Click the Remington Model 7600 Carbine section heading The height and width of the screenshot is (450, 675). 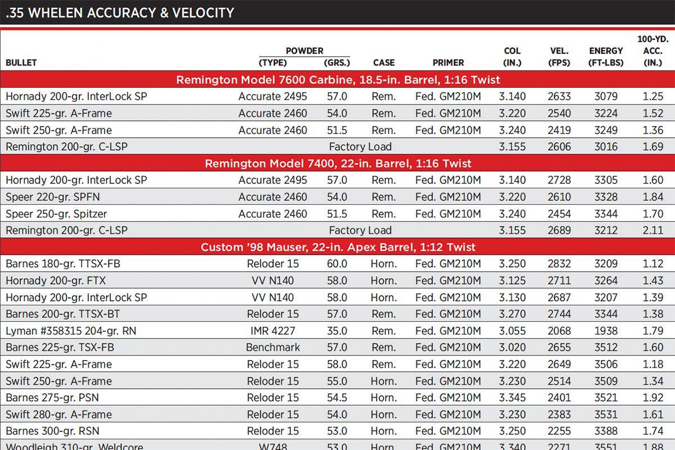337,79
